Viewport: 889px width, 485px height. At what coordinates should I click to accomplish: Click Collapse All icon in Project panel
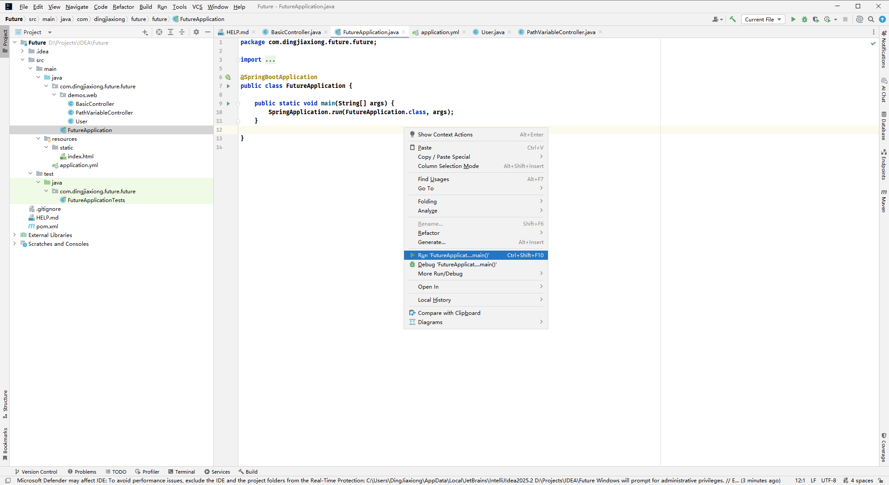[182, 32]
